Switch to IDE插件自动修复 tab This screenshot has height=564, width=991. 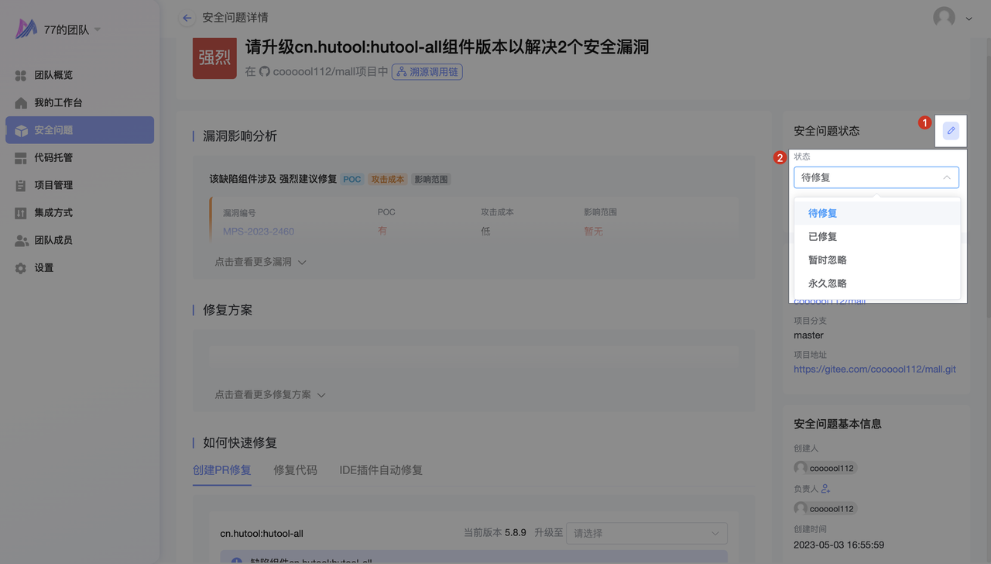pyautogui.click(x=381, y=470)
